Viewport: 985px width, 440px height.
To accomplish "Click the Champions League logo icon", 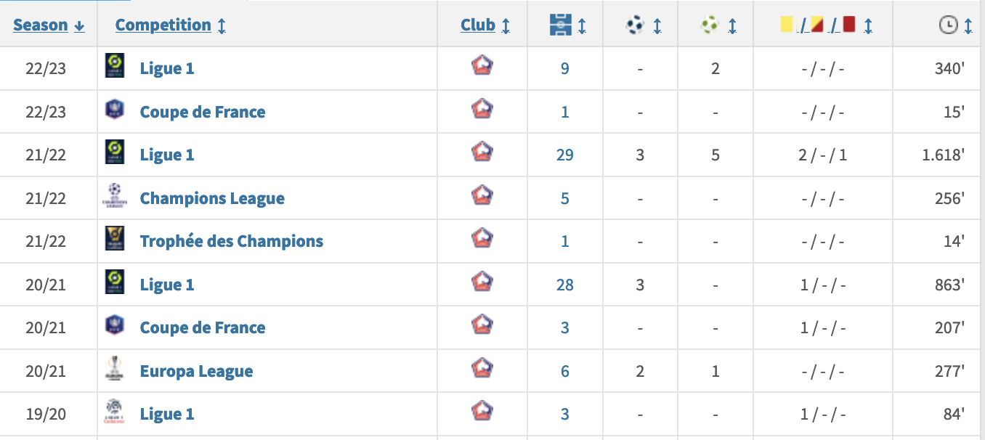I will (x=115, y=197).
